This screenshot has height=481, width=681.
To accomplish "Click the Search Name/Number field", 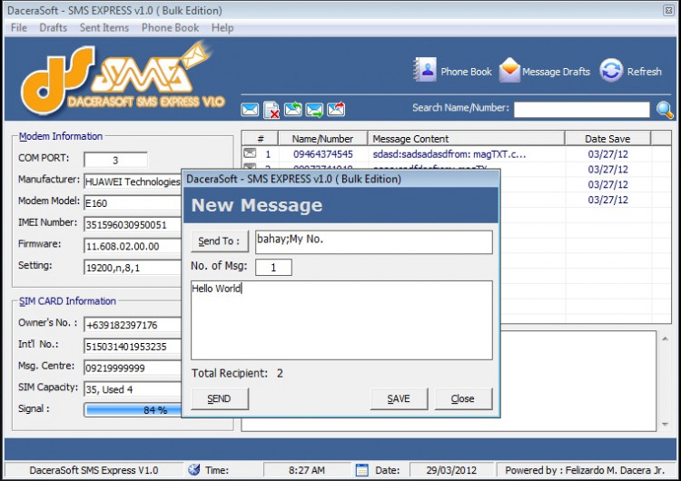I will [x=581, y=109].
